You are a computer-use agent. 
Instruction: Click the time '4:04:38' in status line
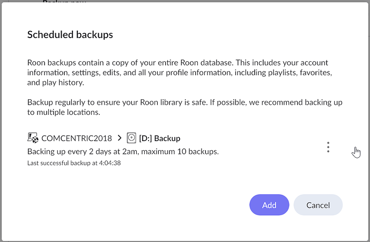110,163
